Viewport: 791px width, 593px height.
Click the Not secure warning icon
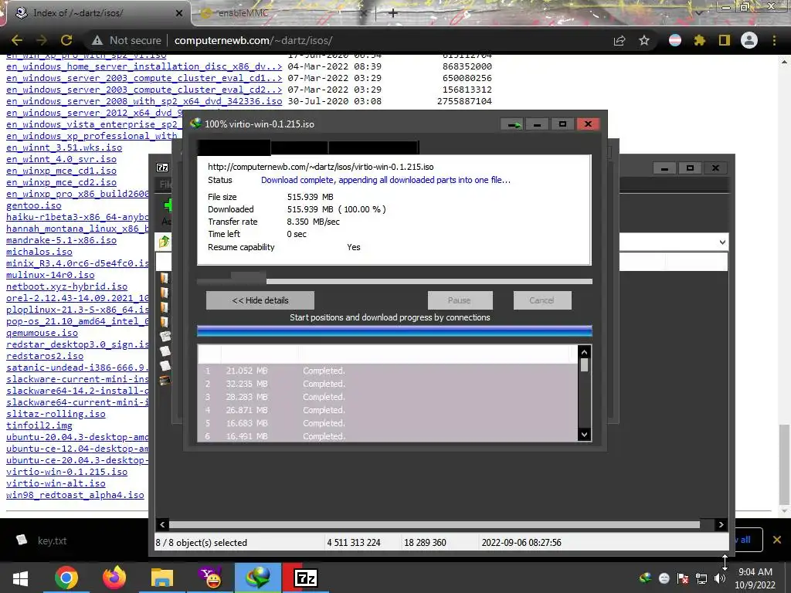click(97, 40)
